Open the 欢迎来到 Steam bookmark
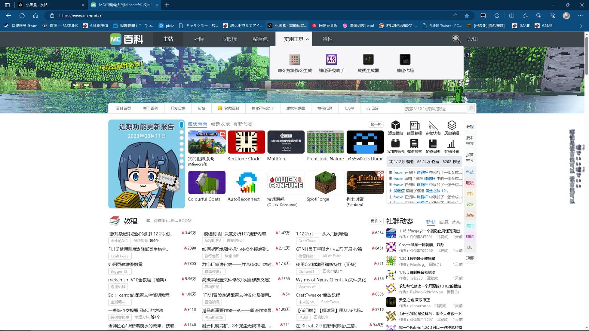Image resolution: width=589 pixels, height=331 pixels. pyautogui.click(x=21, y=26)
